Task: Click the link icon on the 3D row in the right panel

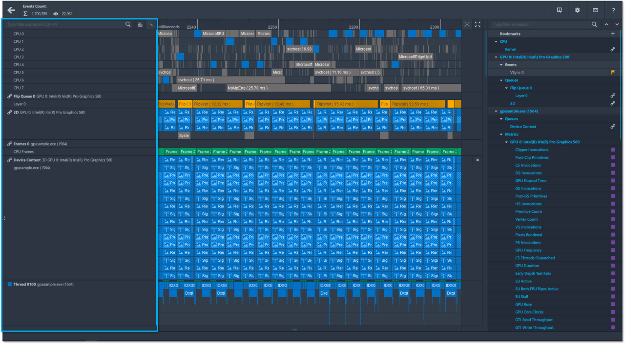Action: pyautogui.click(x=613, y=103)
